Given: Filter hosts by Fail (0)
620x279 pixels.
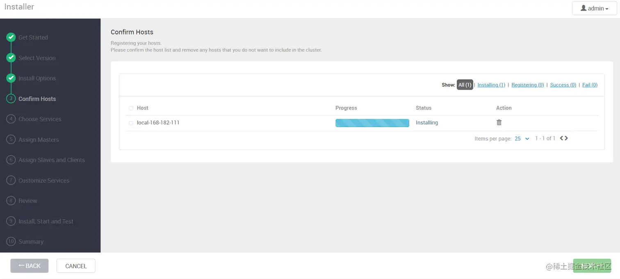Looking at the screenshot, I should tap(590, 85).
